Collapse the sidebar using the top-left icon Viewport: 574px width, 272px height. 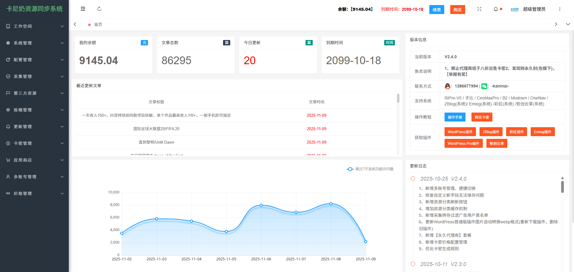click(x=83, y=9)
